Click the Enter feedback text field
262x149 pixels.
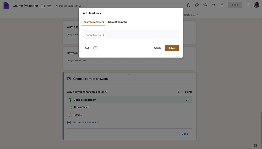pos(131,35)
